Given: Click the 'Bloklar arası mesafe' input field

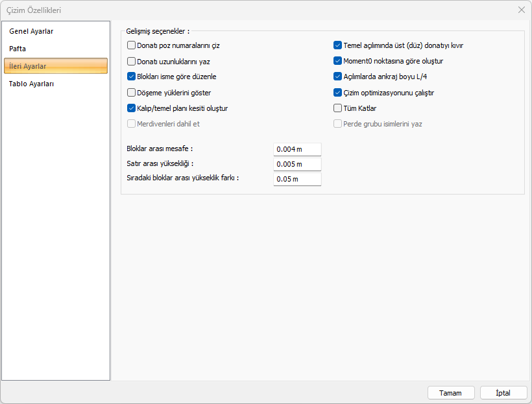Looking at the screenshot, I should coord(297,149).
